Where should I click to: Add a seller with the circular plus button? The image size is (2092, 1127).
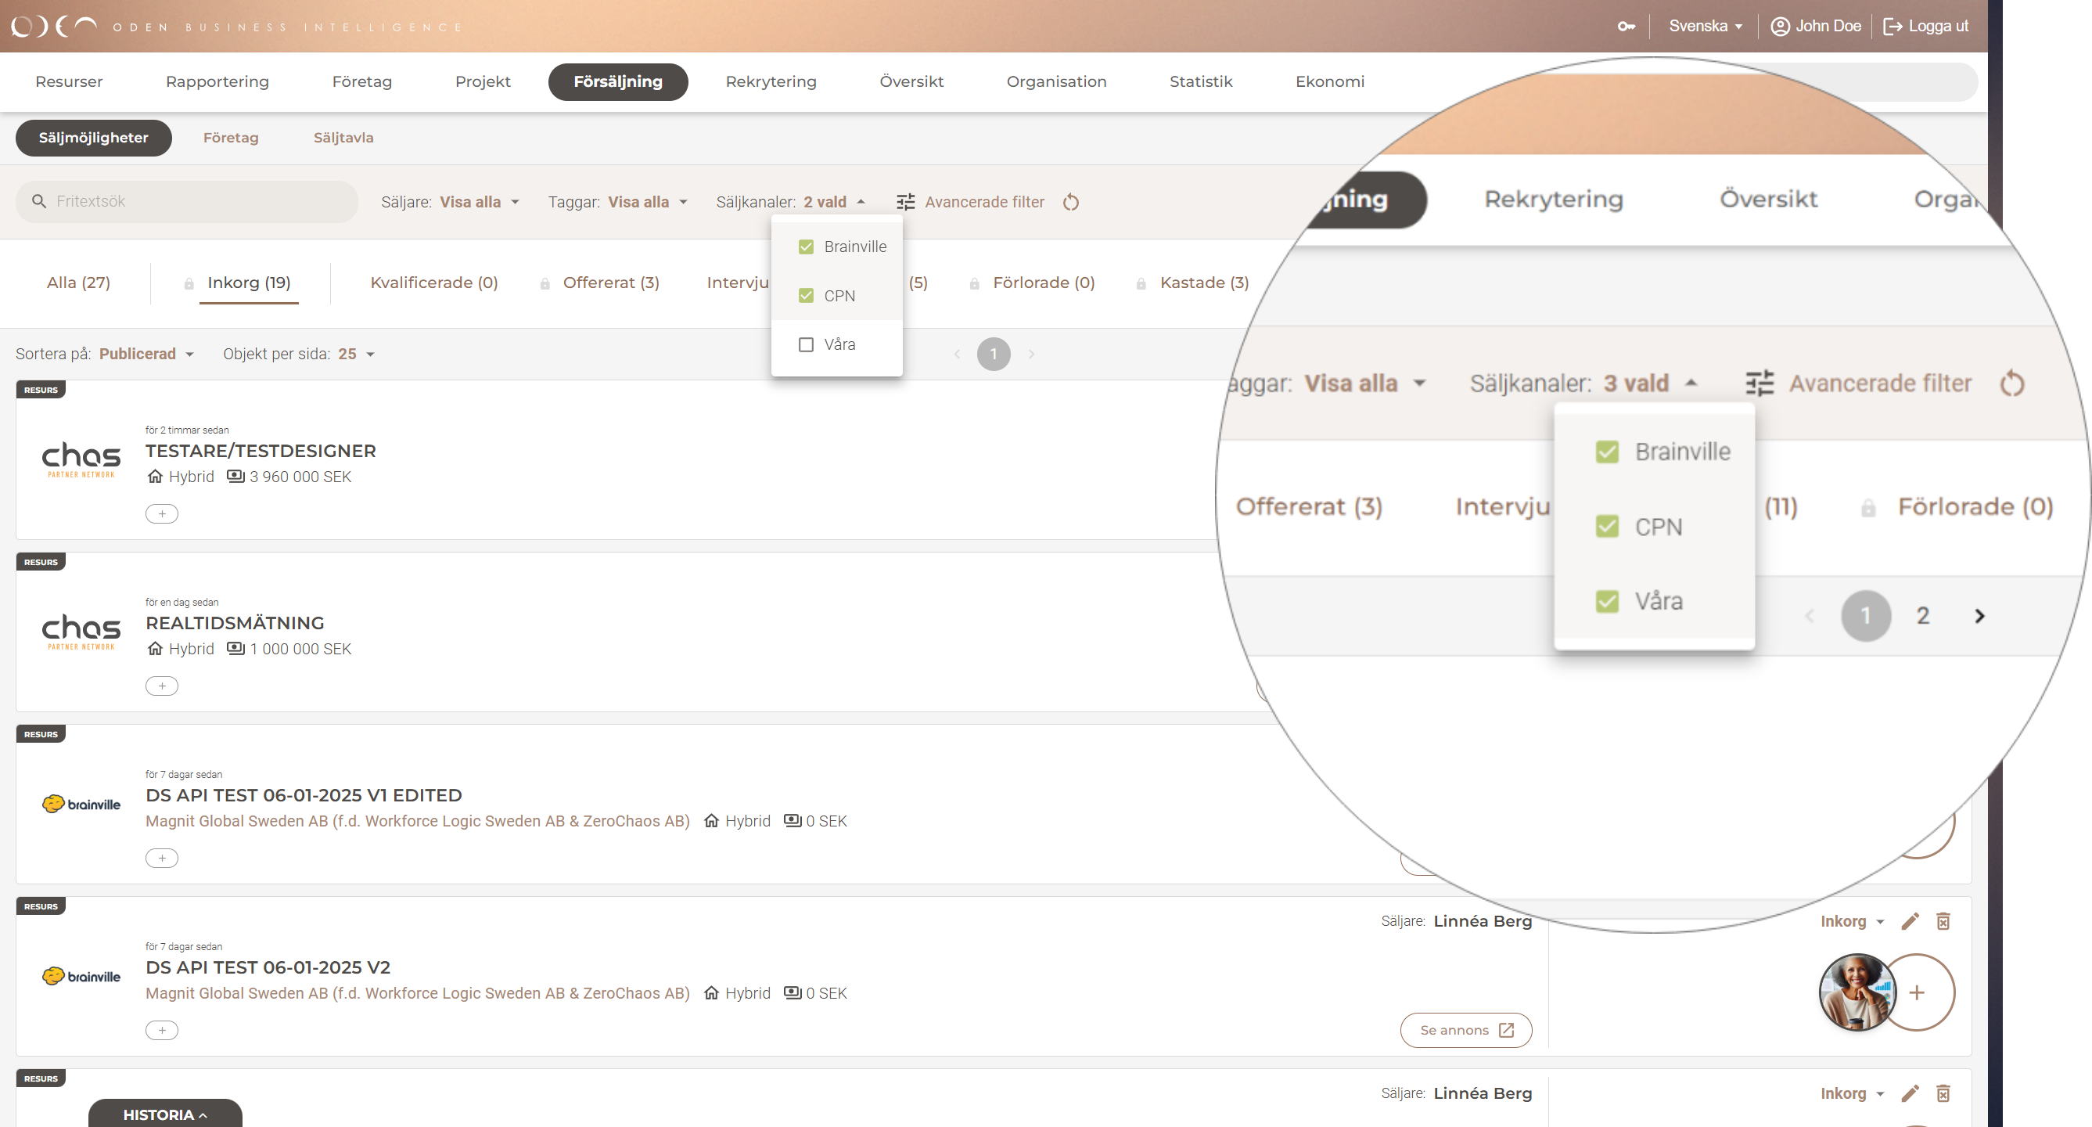[x=1917, y=992]
